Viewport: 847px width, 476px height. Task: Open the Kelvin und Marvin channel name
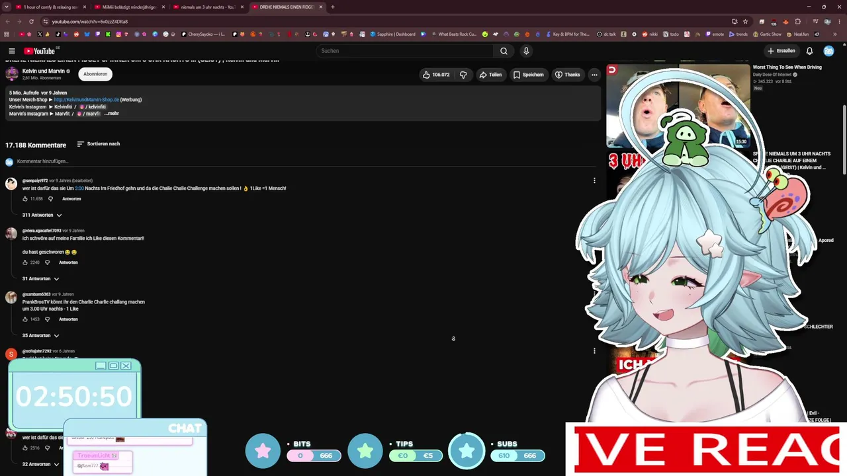(44, 71)
